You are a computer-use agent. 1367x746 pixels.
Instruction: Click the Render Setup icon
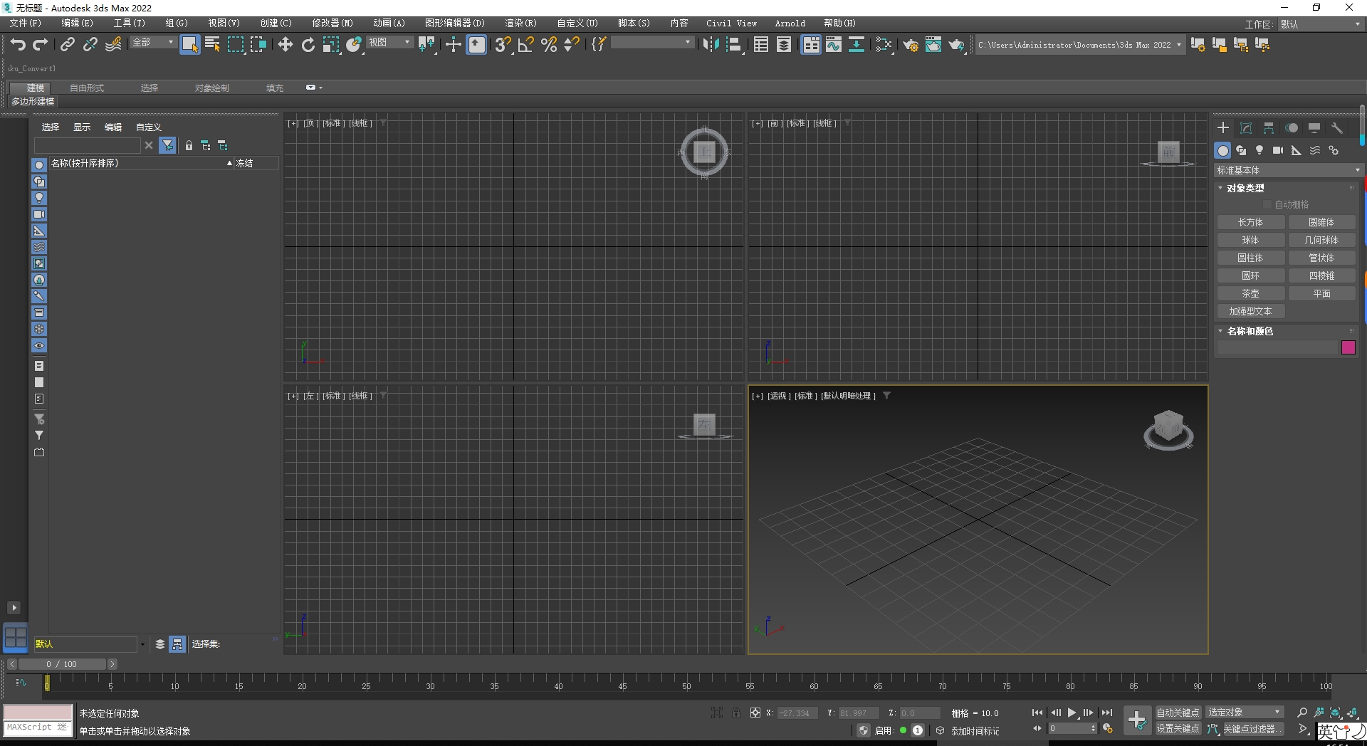pos(911,44)
